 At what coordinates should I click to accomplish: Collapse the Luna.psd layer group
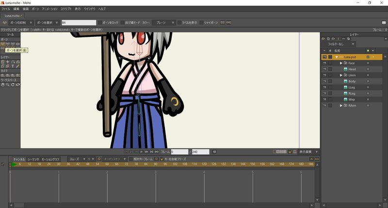tap(336, 57)
